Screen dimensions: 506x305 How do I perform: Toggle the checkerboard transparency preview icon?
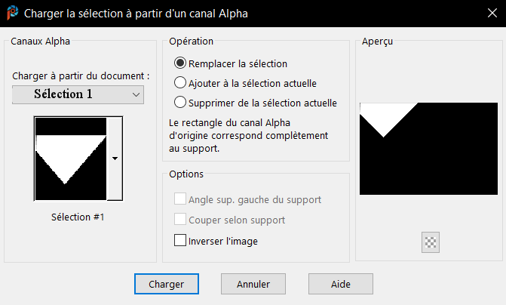click(x=431, y=242)
